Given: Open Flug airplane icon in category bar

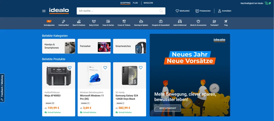Looking at the screenshot, I should 226,21.
